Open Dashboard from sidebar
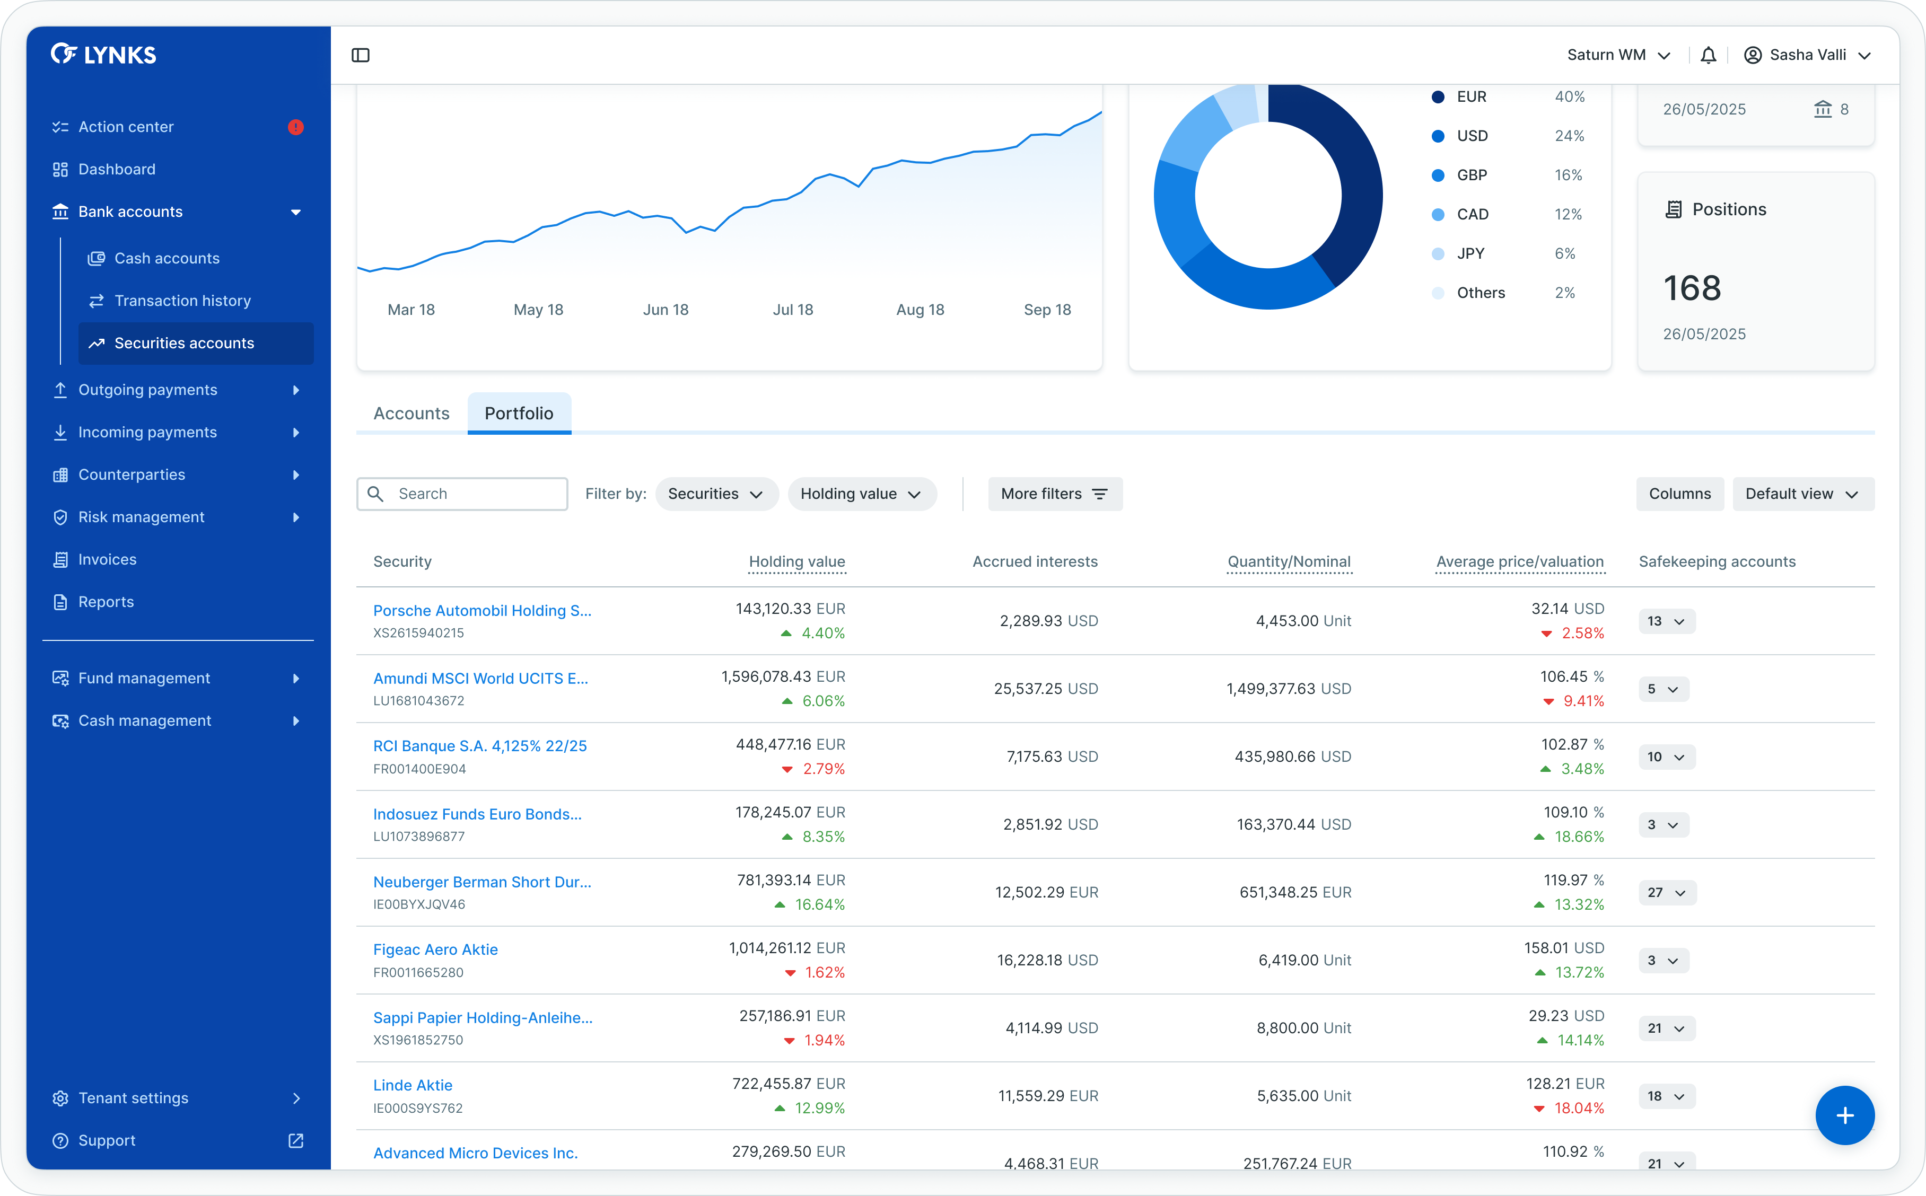This screenshot has width=1926, height=1196. tap(117, 169)
